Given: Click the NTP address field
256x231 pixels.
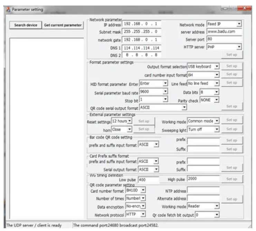Looking at the screenshot, I should click(x=203, y=190).
